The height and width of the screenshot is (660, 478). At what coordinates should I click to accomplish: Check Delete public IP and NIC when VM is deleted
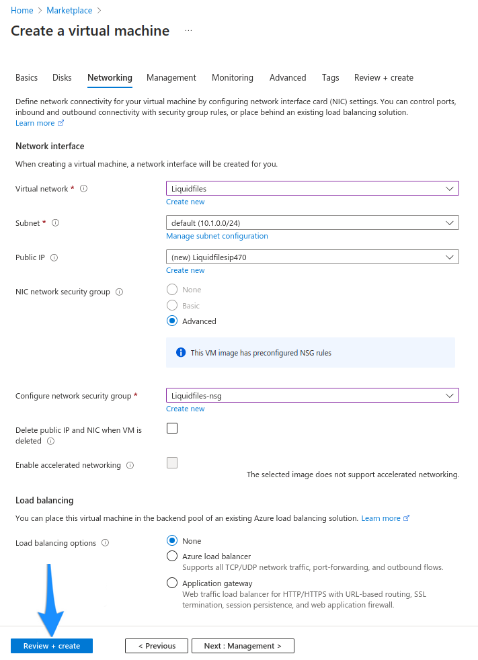tap(171, 427)
